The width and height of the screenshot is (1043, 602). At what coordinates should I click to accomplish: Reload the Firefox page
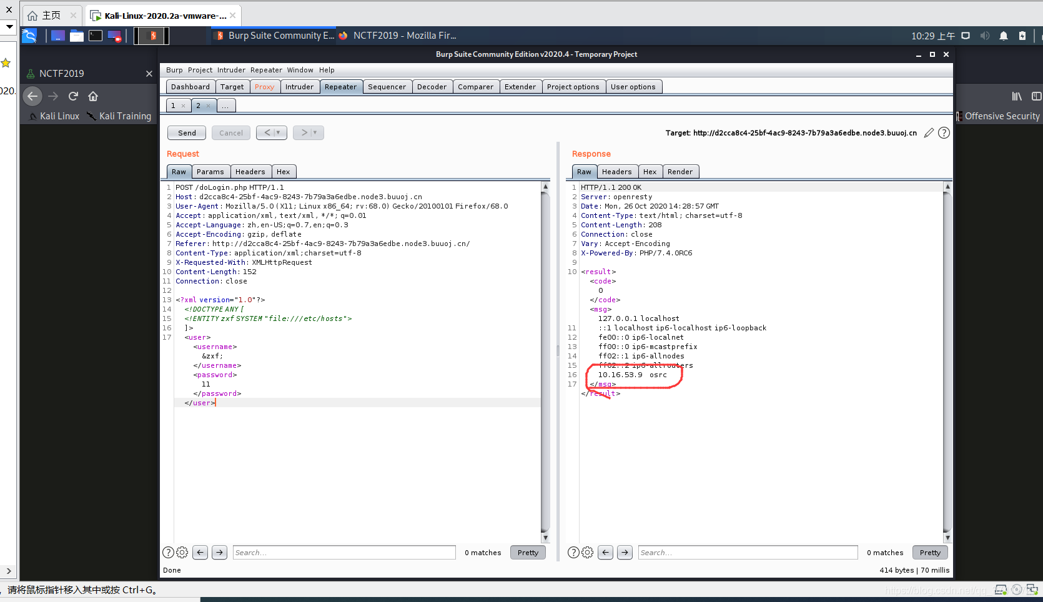click(73, 96)
